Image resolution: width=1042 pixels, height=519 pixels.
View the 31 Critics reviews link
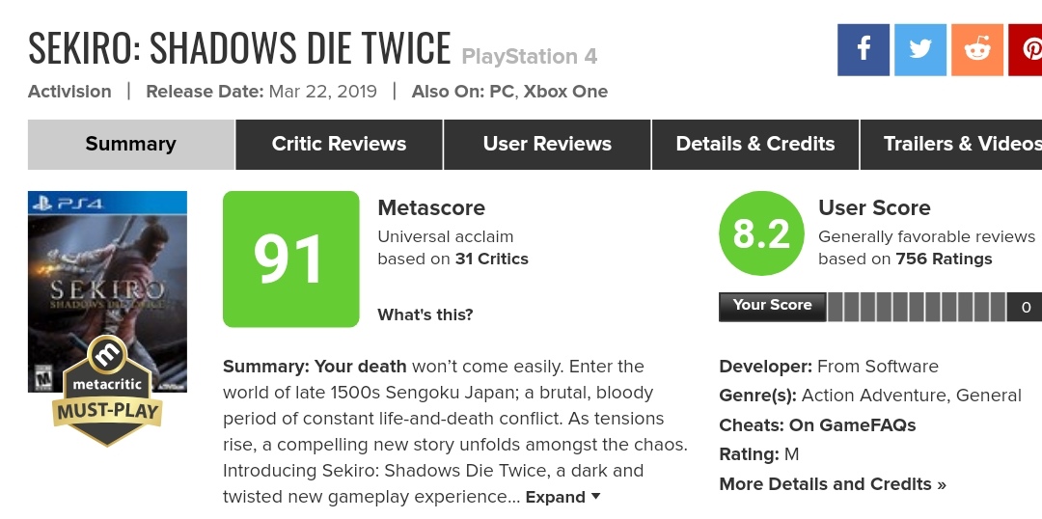click(491, 259)
